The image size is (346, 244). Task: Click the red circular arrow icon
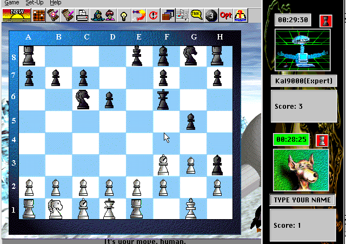click(154, 15)
